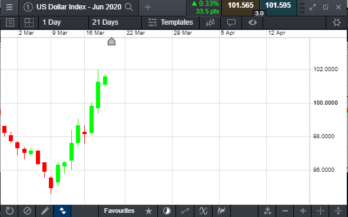Select the US Dollar Index chart tab
Image resolution: width=348 pixels, height=217 pixels.
tap(78, 7)
